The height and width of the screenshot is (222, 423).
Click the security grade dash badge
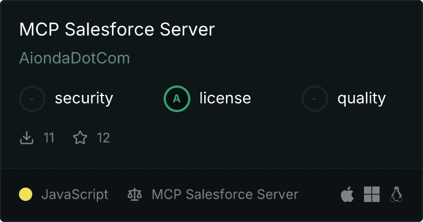tap(32, 99)
